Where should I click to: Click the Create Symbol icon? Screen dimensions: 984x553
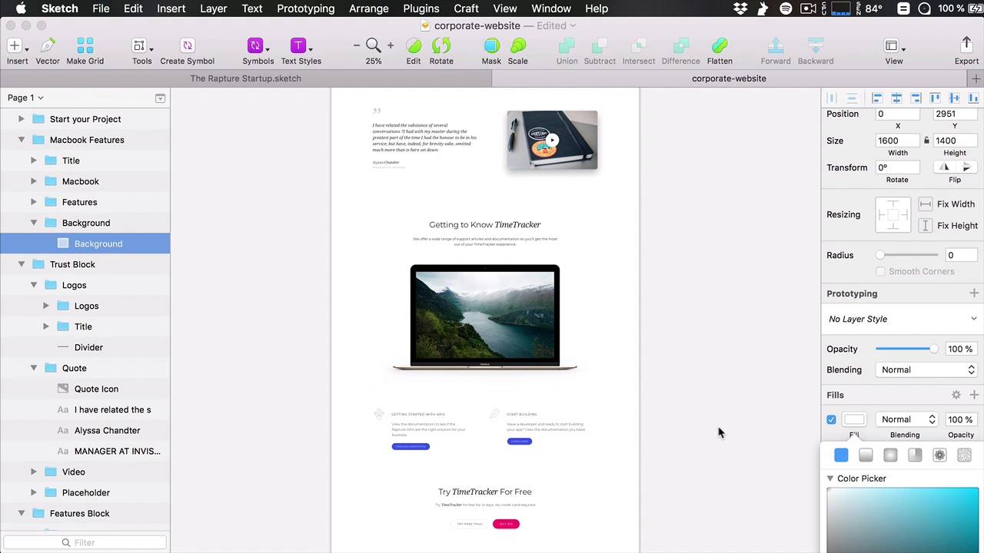188,45
